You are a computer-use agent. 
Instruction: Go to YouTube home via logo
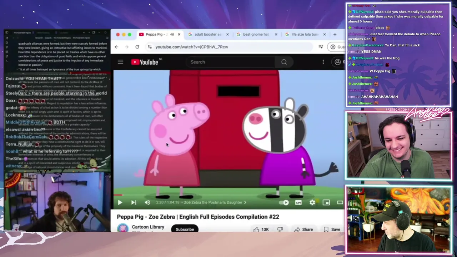pos(145,62)
